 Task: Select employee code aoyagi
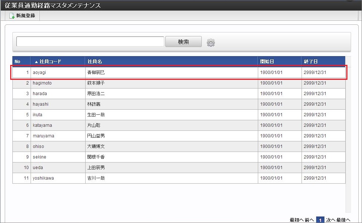pos(39,73)
